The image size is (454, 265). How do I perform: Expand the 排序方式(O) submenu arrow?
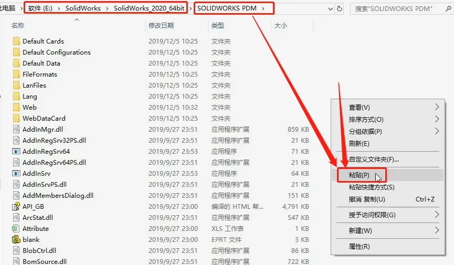pos(437,119)
